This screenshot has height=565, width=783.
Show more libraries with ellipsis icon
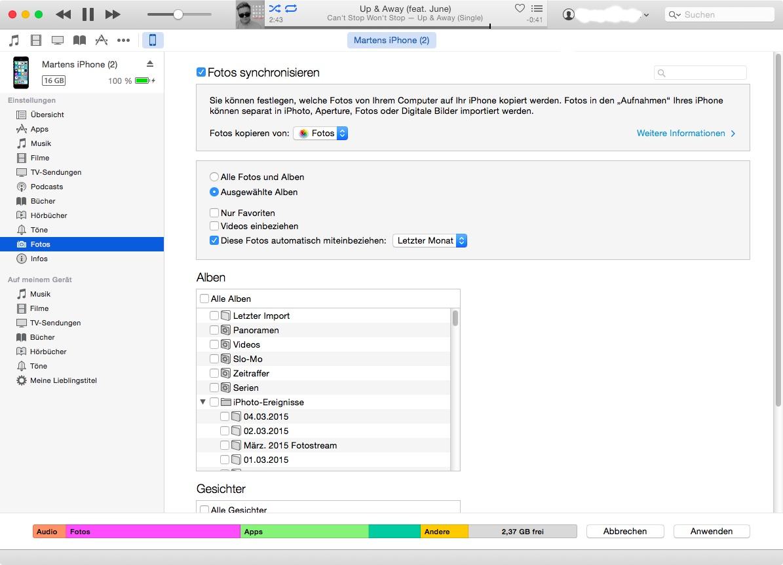pyautogui.click(x=123, y=40)
